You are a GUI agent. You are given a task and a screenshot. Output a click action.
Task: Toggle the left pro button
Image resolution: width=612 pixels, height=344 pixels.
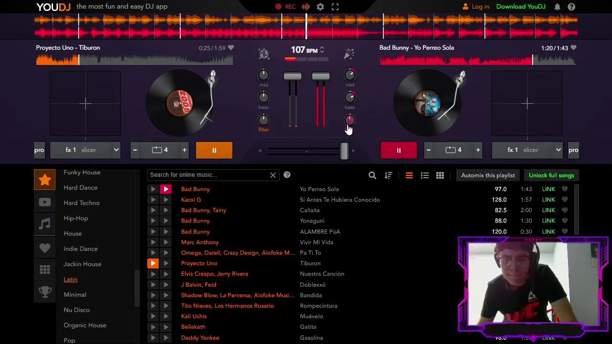click(39, 150)
